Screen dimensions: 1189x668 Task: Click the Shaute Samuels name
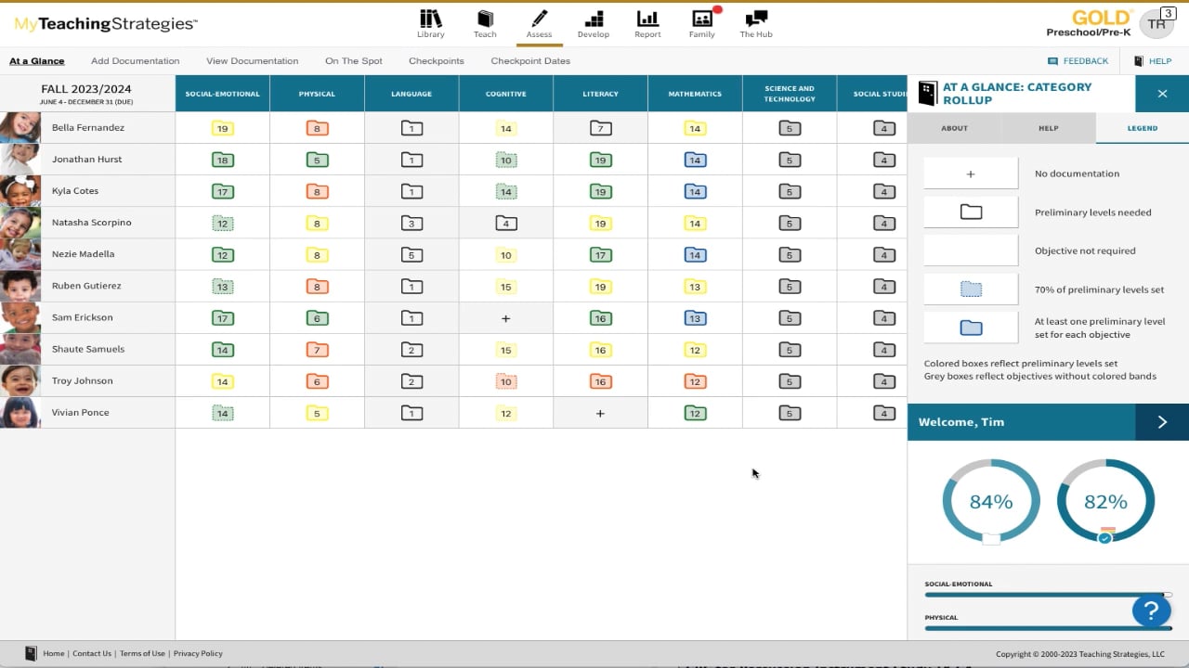tap(88, 350)
